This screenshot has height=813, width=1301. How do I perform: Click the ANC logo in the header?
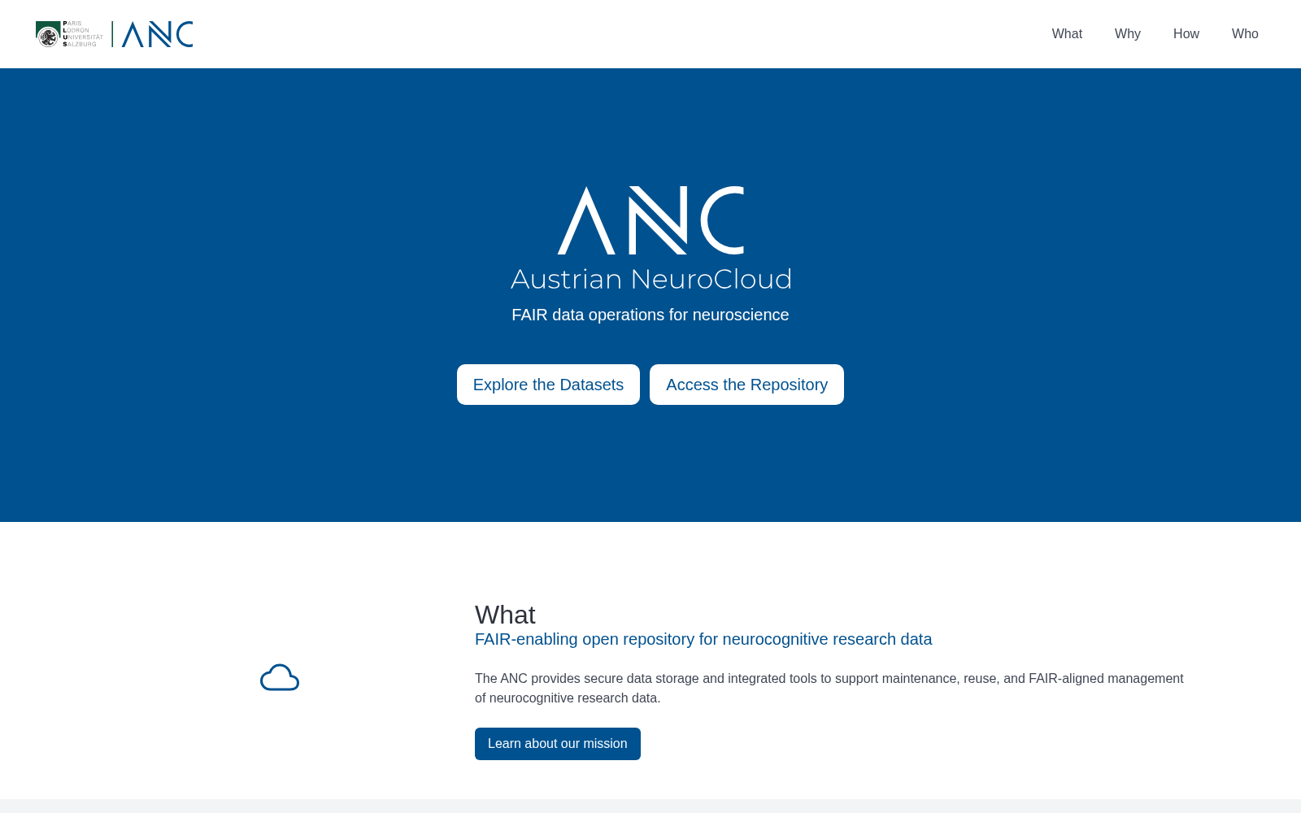tap(157, 34)
